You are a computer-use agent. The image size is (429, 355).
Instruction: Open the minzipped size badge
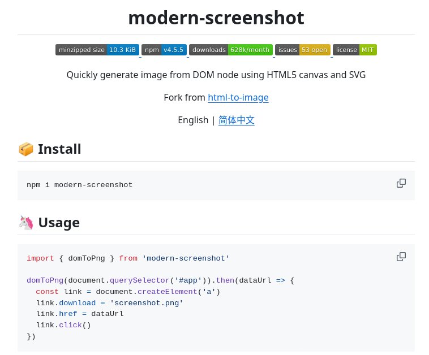pos(97,50)
